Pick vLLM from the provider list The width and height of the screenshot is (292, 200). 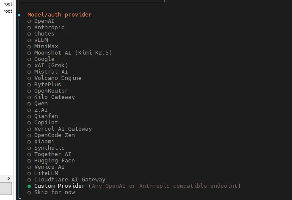[41, 40]
